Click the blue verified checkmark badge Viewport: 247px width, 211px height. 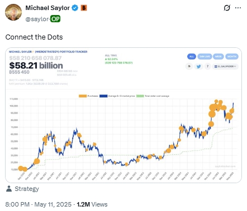(75, 8)
